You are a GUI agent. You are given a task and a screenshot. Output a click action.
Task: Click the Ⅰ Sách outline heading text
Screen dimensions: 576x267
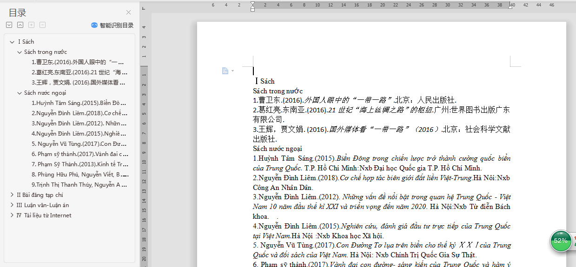(x=26, y=42)
